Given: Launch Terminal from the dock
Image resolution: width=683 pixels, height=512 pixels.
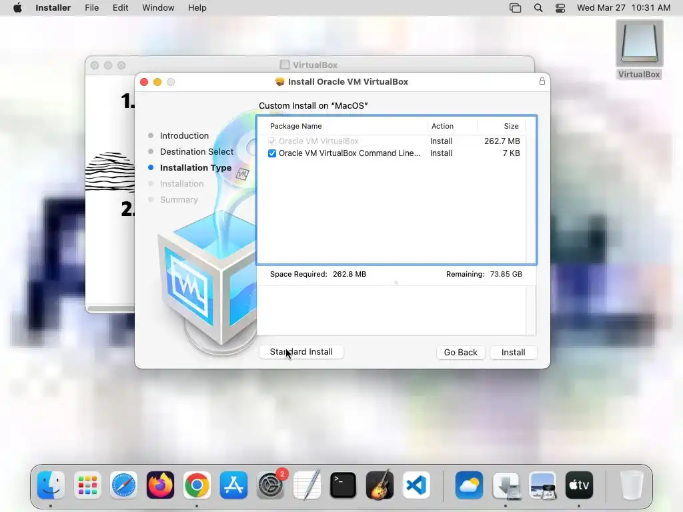Looking at the screenshot, I should [x=344, y=485].
